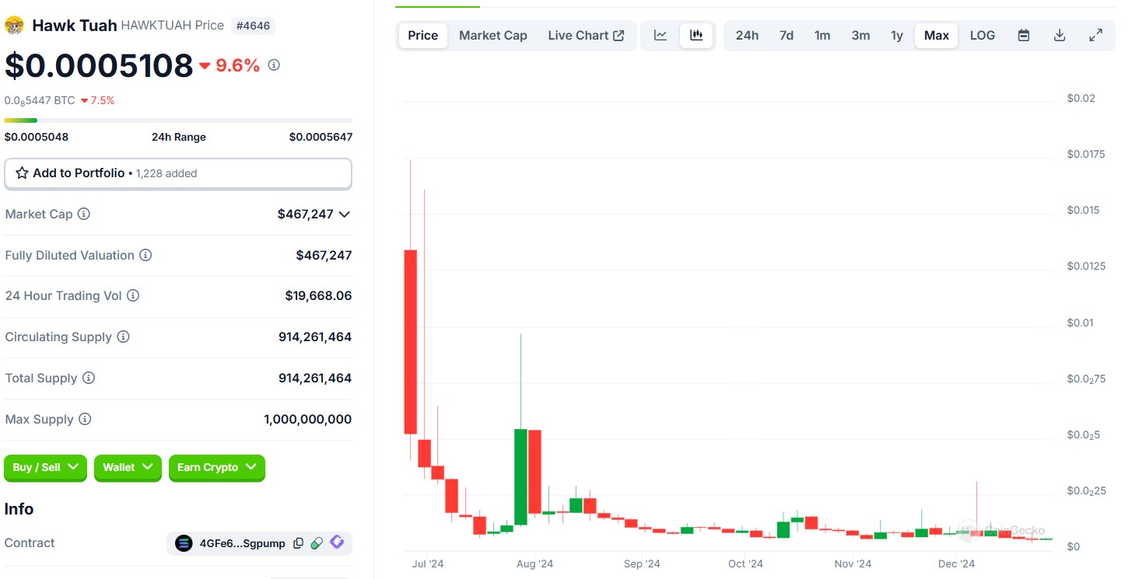The height and width of the screenshot is (579, 1146).
Task: Select the Price tab
Action: (423, 35)
